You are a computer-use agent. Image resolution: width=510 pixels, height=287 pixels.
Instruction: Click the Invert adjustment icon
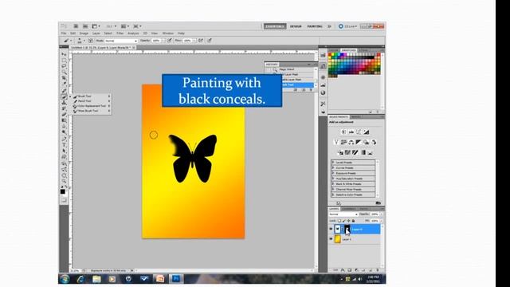340,152
